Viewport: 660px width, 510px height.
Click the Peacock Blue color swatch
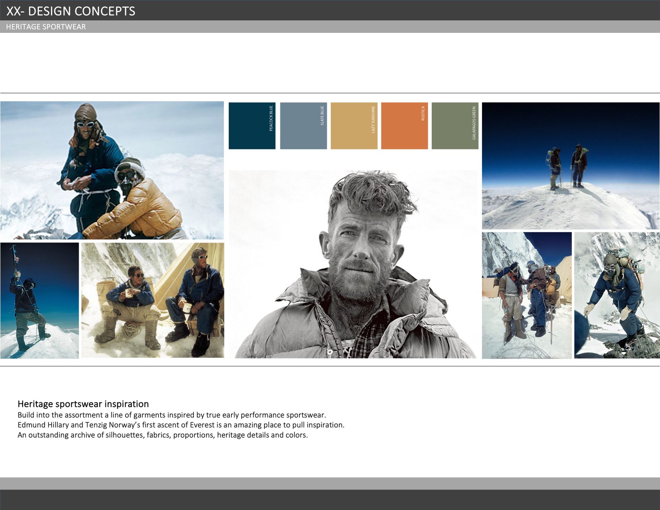point(252,126)
